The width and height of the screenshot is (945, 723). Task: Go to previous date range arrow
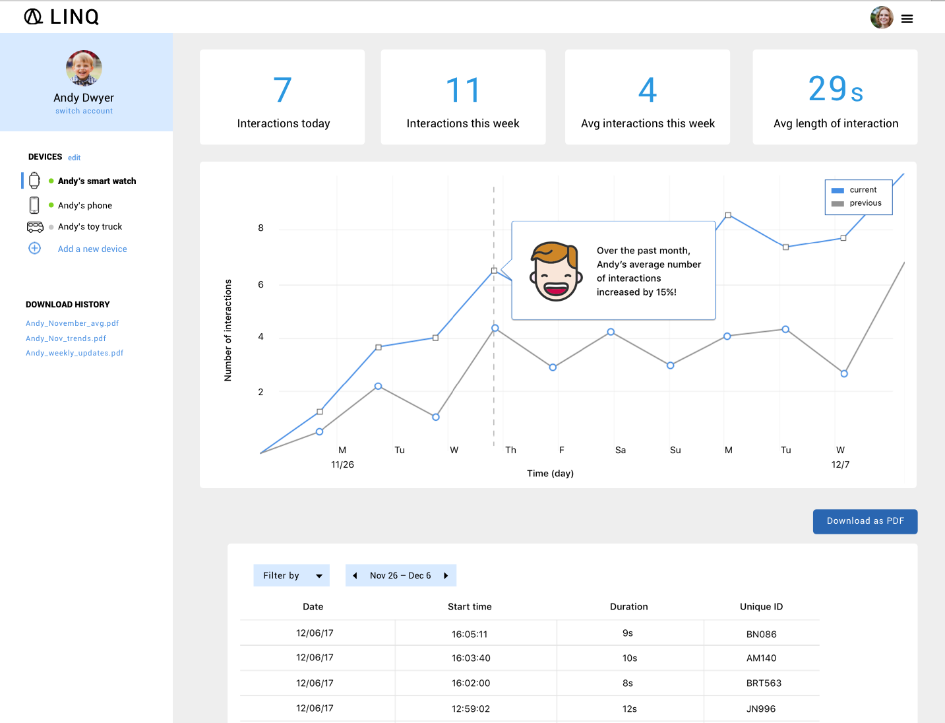click(x=355, y=576)
